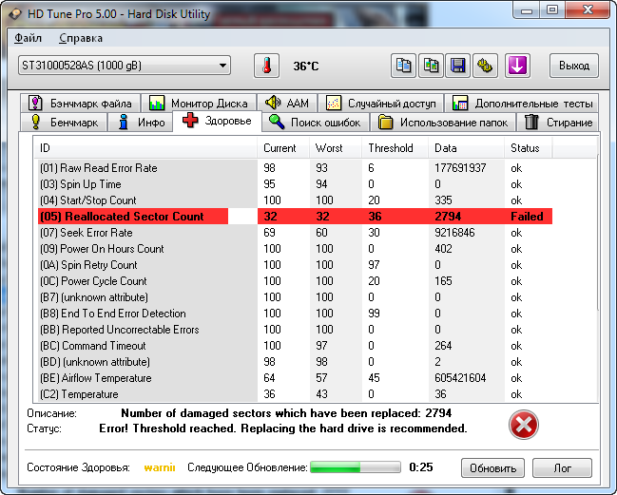Open the drive selection dropdown ST31000528AS
Screen dimensions: 617x495
click(125, 66)
